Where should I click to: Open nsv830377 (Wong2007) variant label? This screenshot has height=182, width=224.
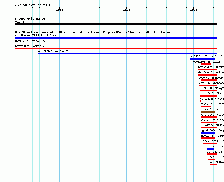[x=53, y=51]
